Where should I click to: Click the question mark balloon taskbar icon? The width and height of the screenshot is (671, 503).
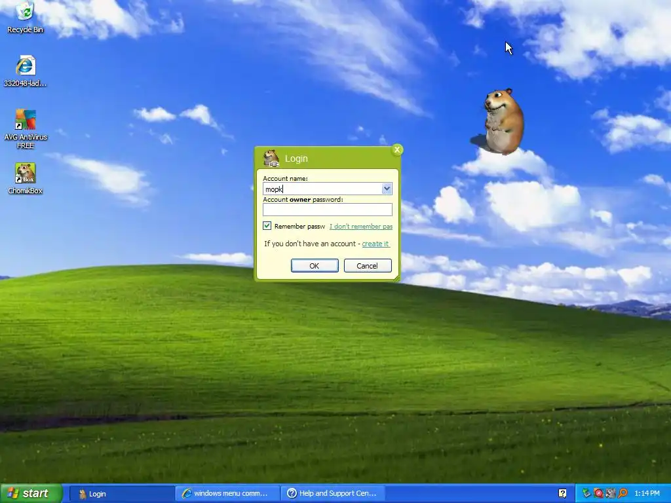[x=563, y=494]
